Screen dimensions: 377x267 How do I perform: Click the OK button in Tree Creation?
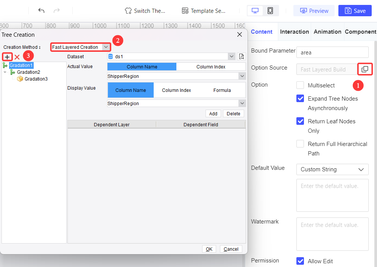click(209, 249)
